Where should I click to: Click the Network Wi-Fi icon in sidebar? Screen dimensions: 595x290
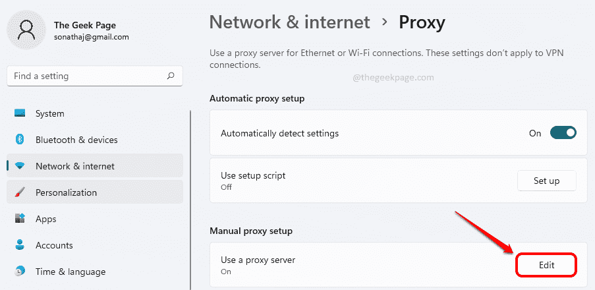point(20,166)
